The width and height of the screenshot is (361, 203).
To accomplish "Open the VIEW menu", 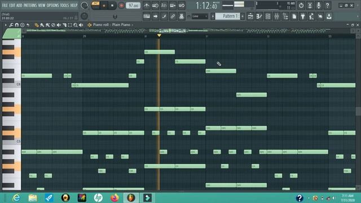I will [x=42, y=5].
